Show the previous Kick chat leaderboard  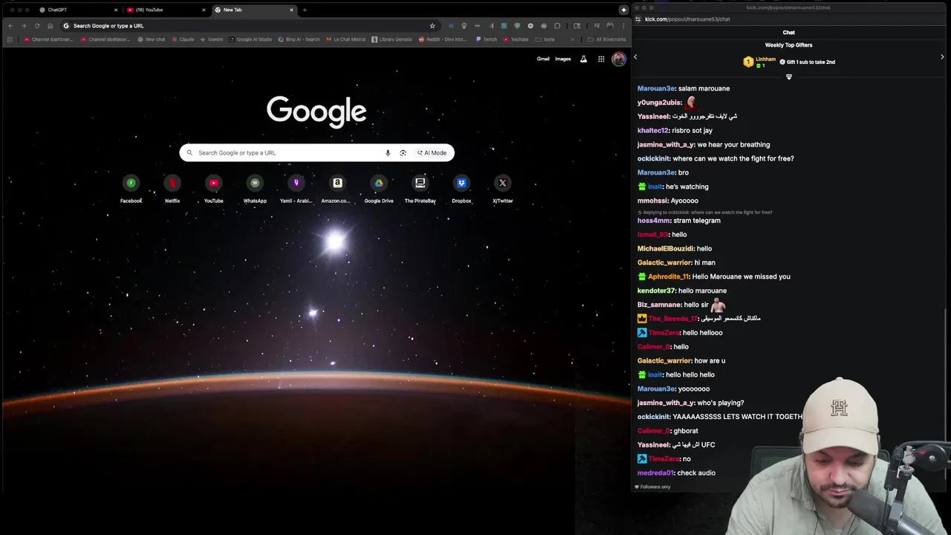[x=635, y=57]
